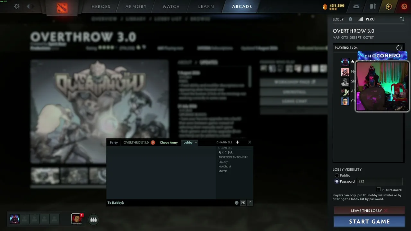Select chat member NyXChuck
This screenshot has width=411, height=231.
(x=225, y=167)
